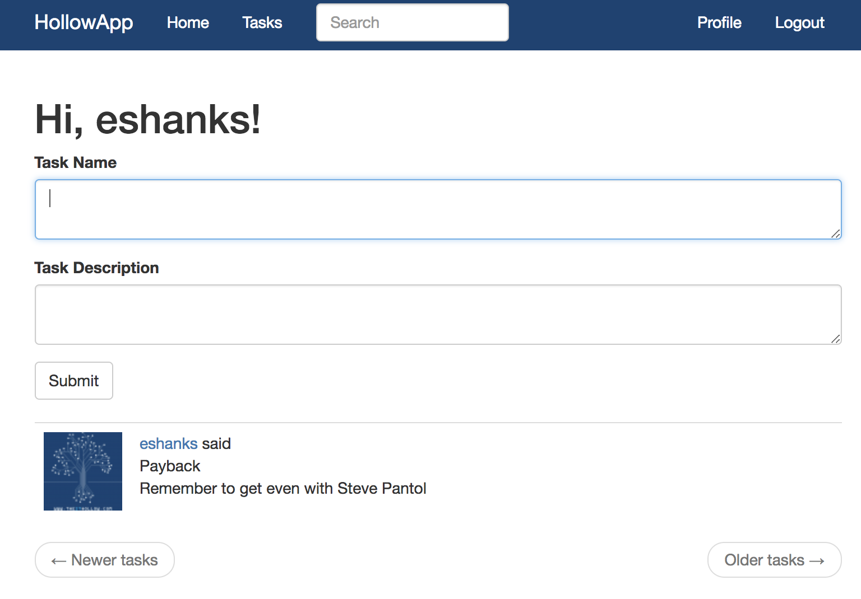Click the Task Description resize handle

tap(835, 339)
